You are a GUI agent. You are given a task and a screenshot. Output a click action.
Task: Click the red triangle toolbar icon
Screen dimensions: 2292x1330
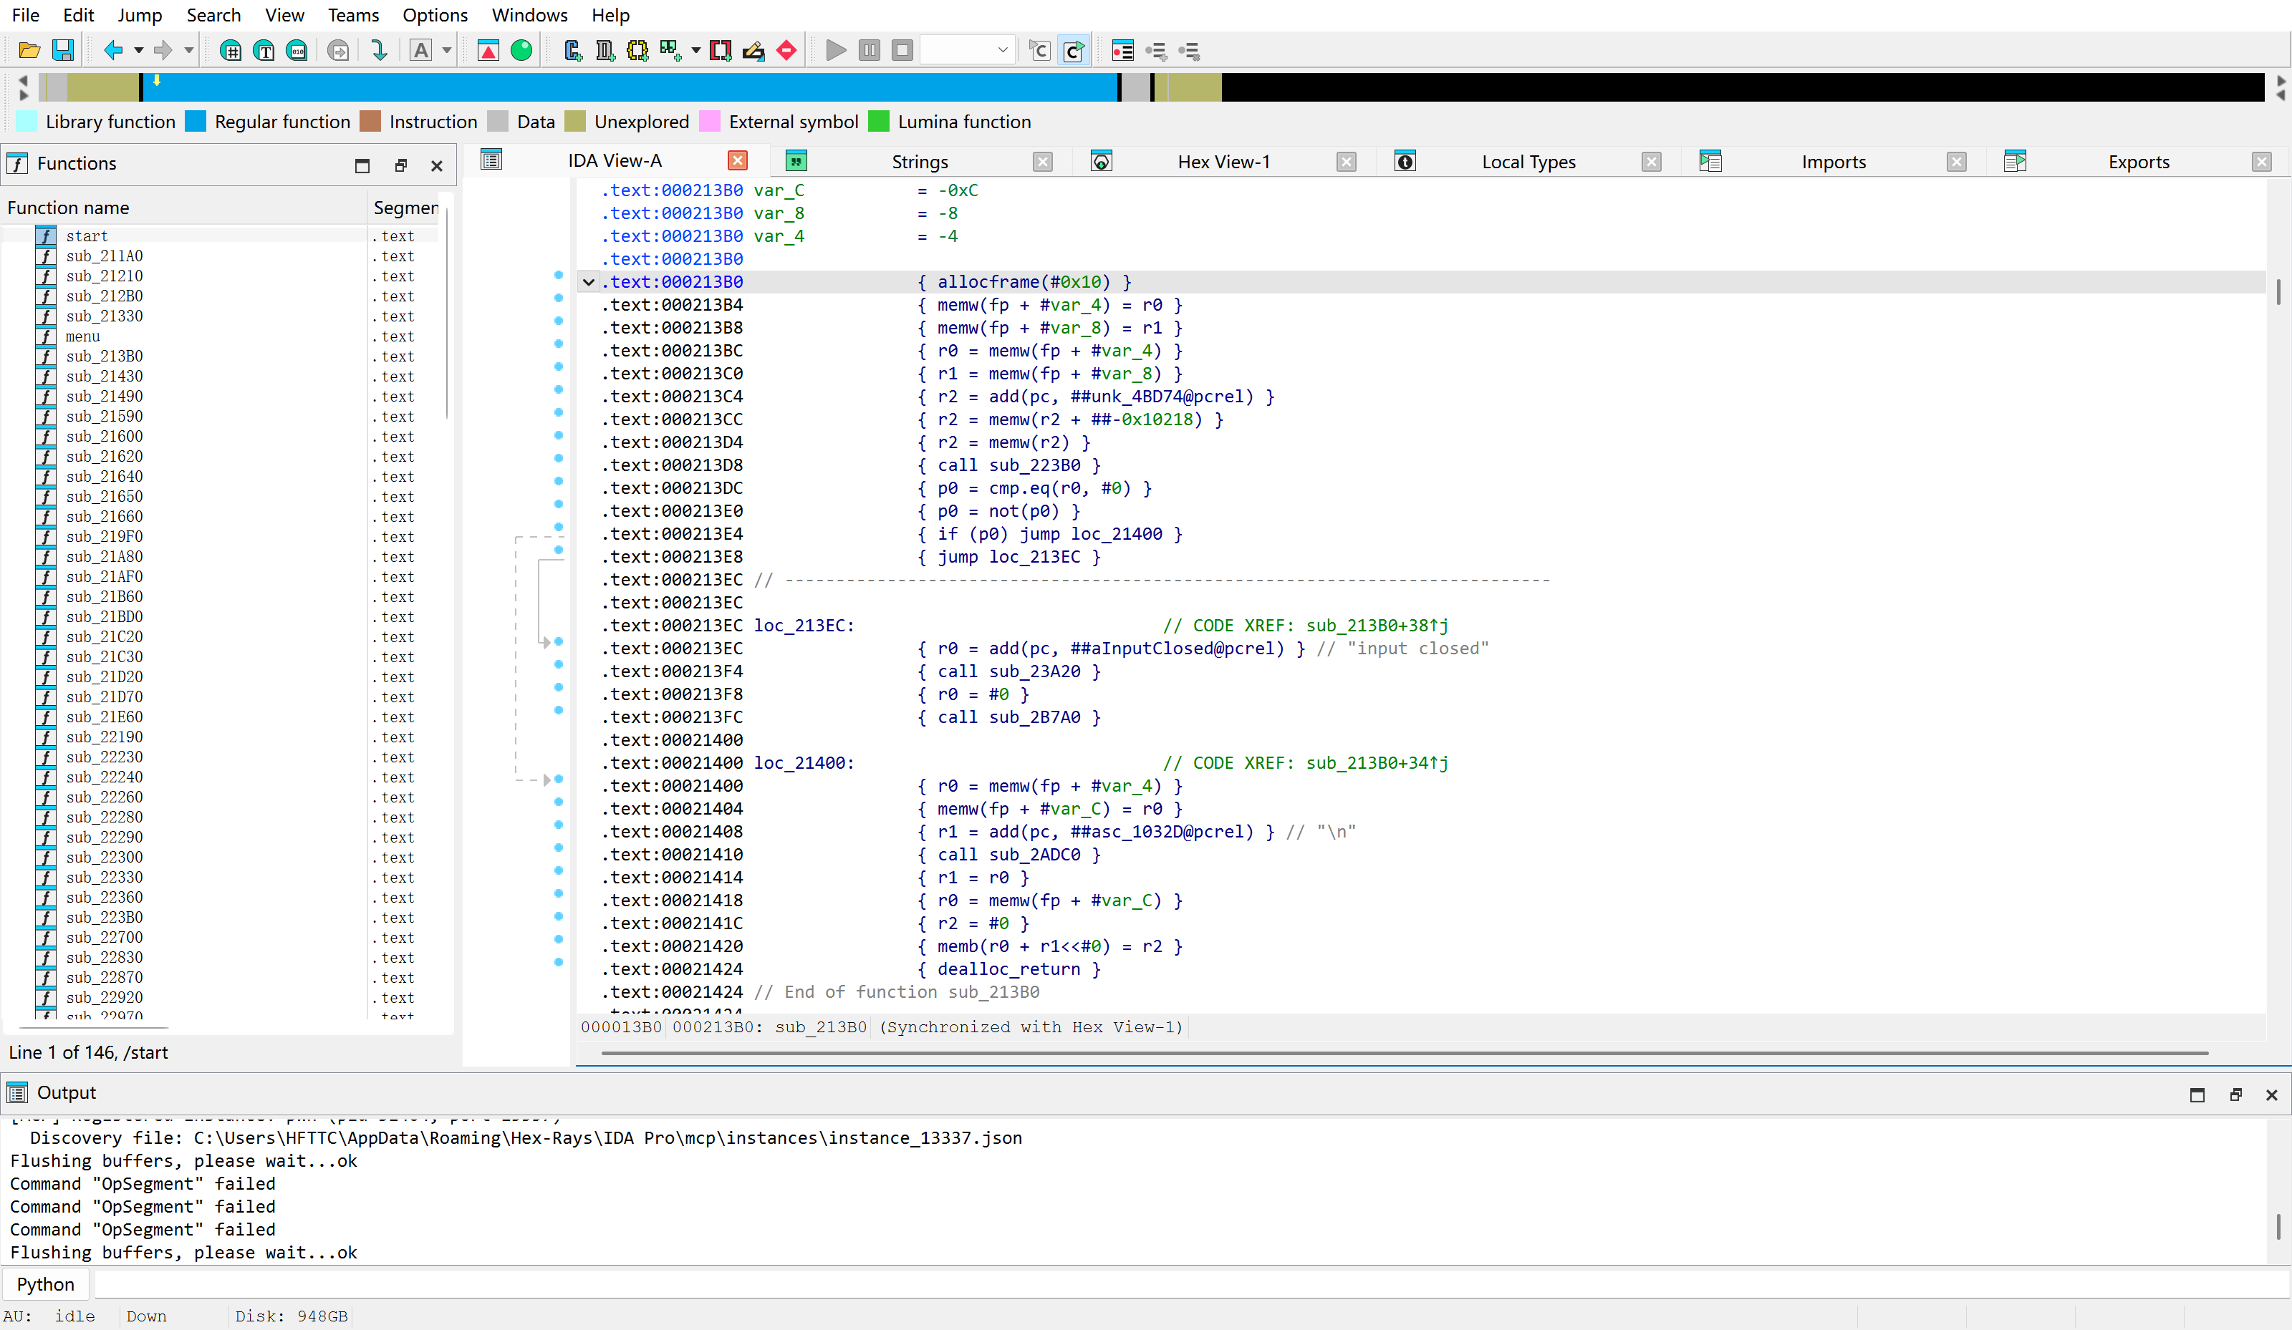pos(488,51)
